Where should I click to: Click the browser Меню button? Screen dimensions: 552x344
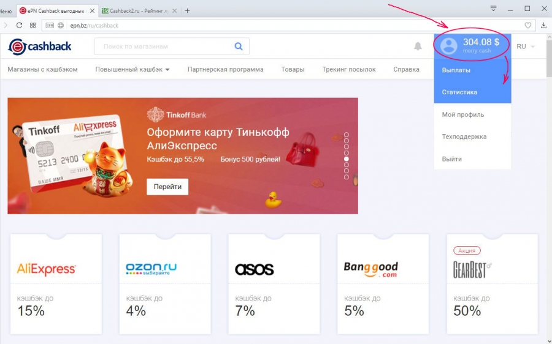[6, 11]
